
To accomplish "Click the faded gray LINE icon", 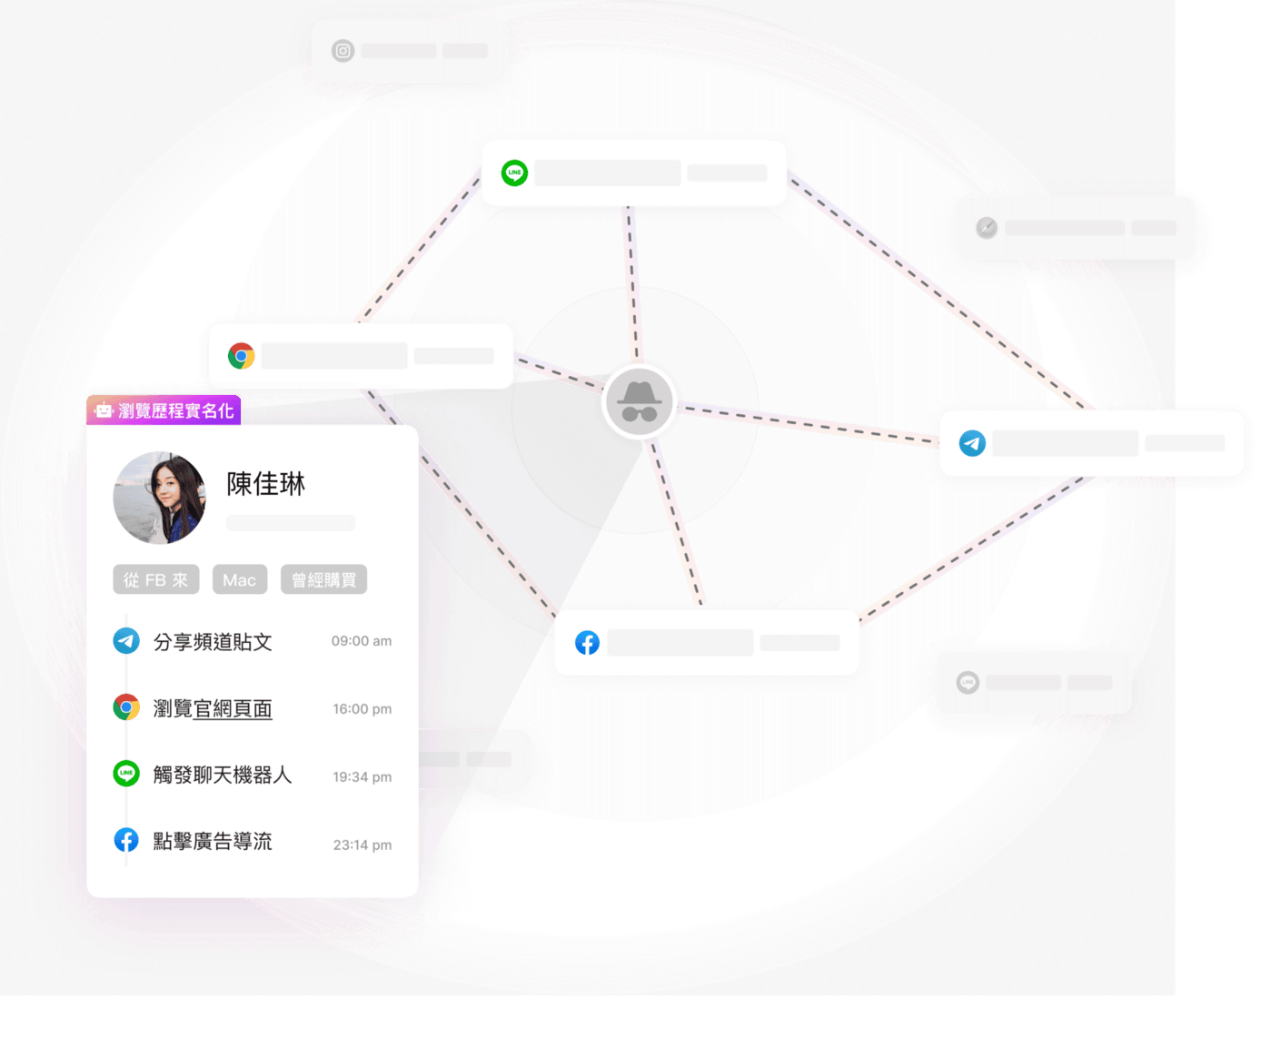I will point(968,682).
